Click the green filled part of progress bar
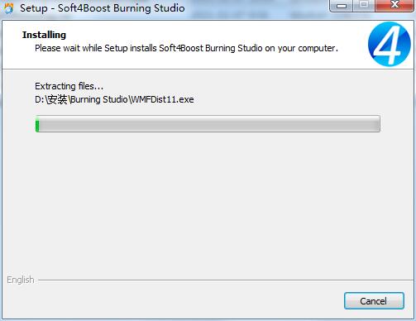416x321 pixels. point(37,124)
